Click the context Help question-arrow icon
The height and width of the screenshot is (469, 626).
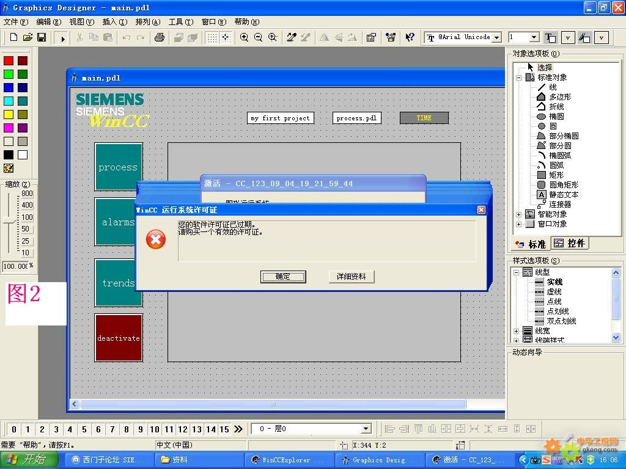point(410,37)
